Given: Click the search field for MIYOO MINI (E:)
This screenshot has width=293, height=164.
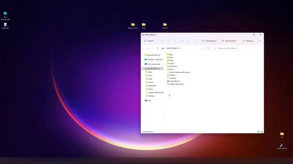Looking at the screenshot, I should coord(237,48).
